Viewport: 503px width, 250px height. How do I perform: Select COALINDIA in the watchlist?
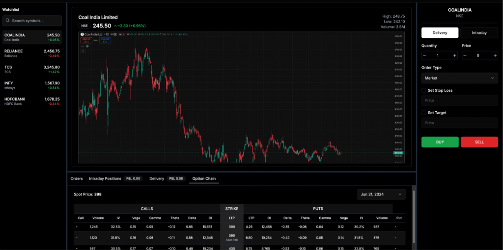point(32,37)
